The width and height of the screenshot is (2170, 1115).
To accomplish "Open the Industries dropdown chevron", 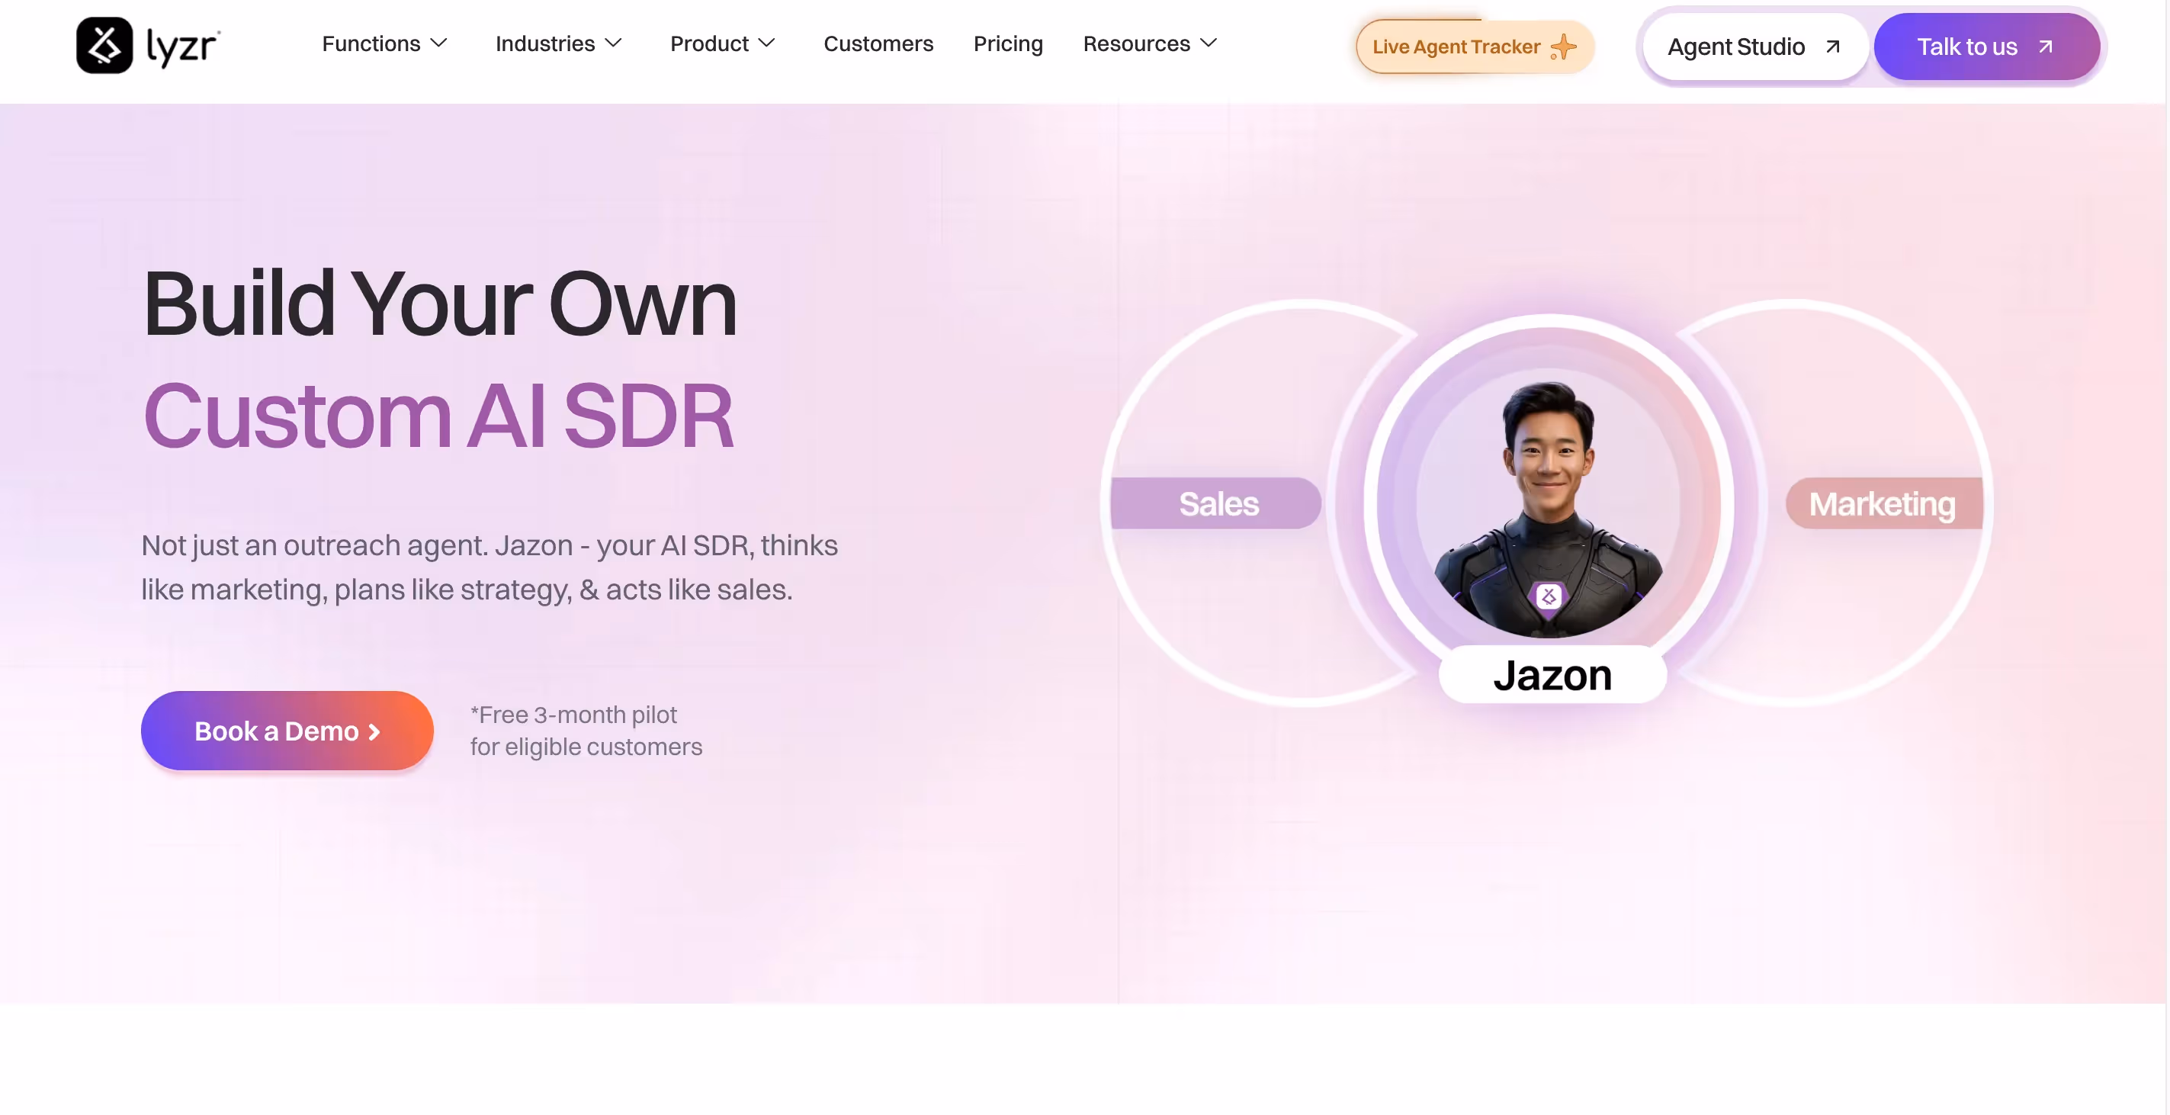I will tap(613, 43).
